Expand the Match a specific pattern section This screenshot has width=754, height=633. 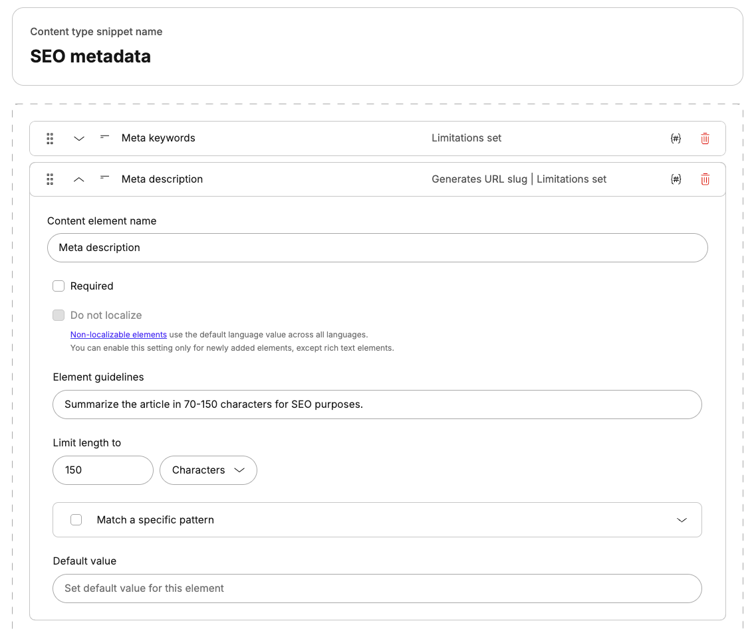tap(682, 520)
